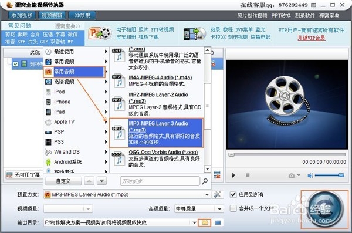Toggle 合并成一个文件 checkbox
The height and width of the screenshot is (233, 352).
pyautogui.click(x=233, y=208)
